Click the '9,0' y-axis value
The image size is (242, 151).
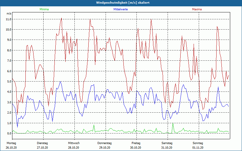point(9,40)
